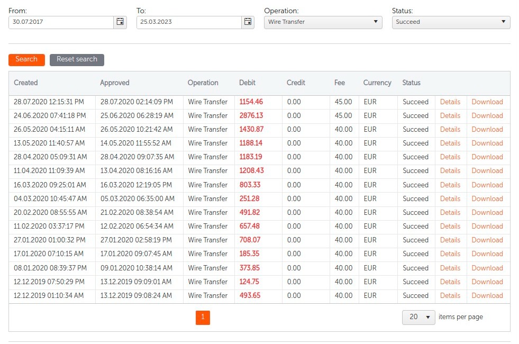Download the 251.28 wire transfer record

tap(487, 199)
